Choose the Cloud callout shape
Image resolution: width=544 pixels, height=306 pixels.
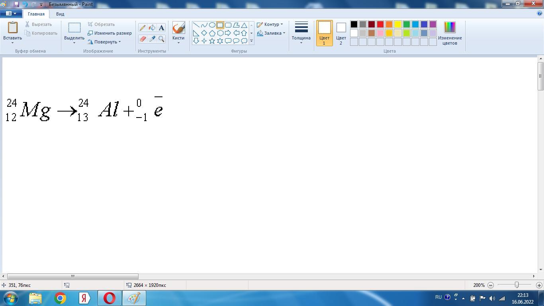244,41
